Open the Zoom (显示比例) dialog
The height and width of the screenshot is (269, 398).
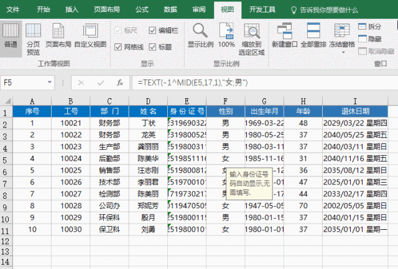pyautogui.click(x=200, y=35)
